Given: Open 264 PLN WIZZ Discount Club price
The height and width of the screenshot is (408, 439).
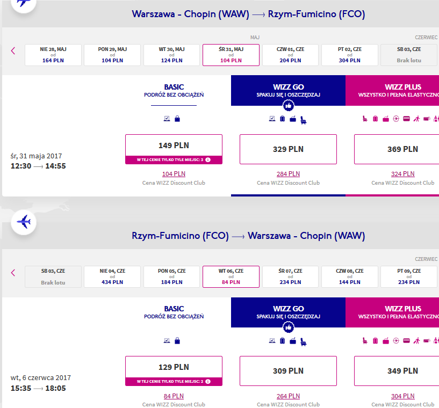Looking at the screenshot, I should [288, 396].
